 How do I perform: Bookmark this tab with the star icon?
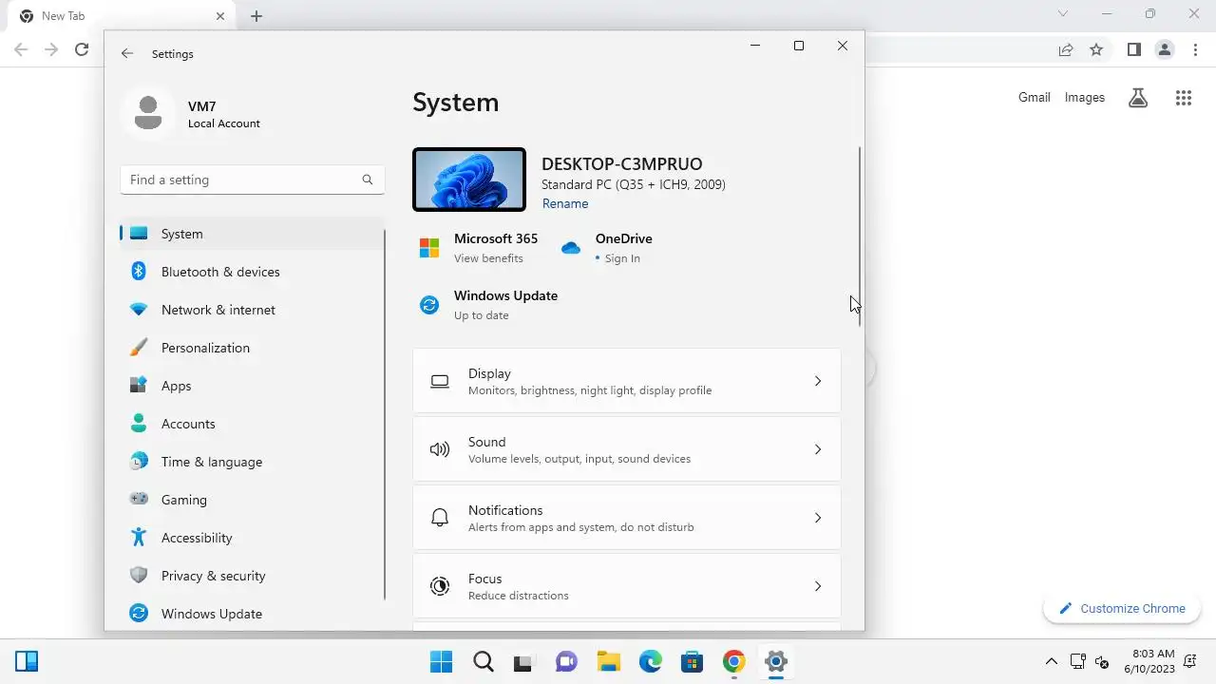(x=1096, y=49)
